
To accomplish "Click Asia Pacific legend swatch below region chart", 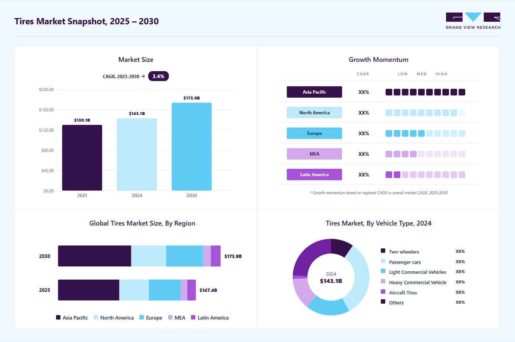I will (58, 317).
